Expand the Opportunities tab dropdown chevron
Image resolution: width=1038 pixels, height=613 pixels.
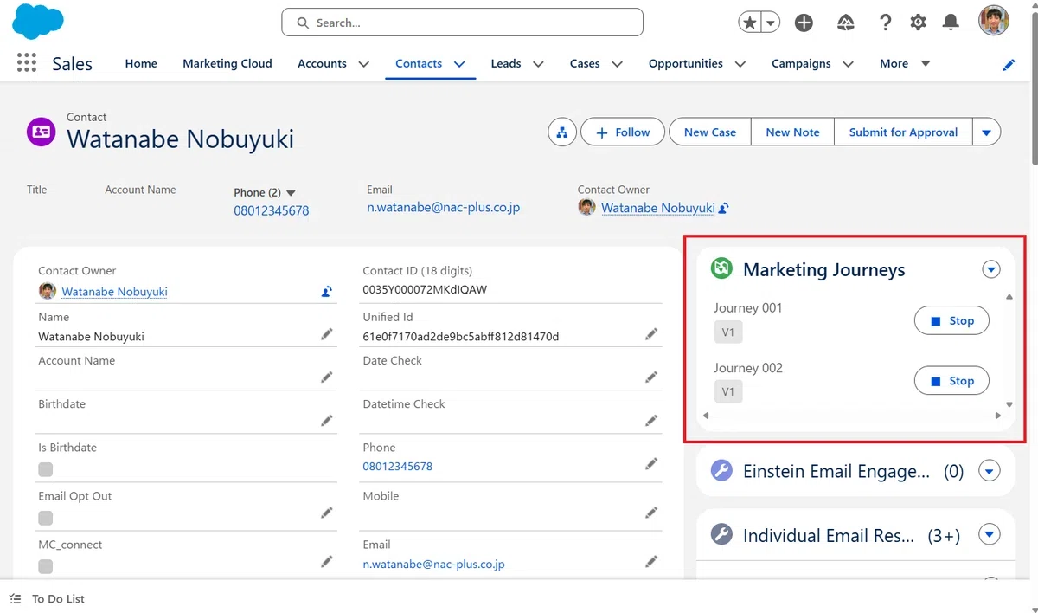740,64
